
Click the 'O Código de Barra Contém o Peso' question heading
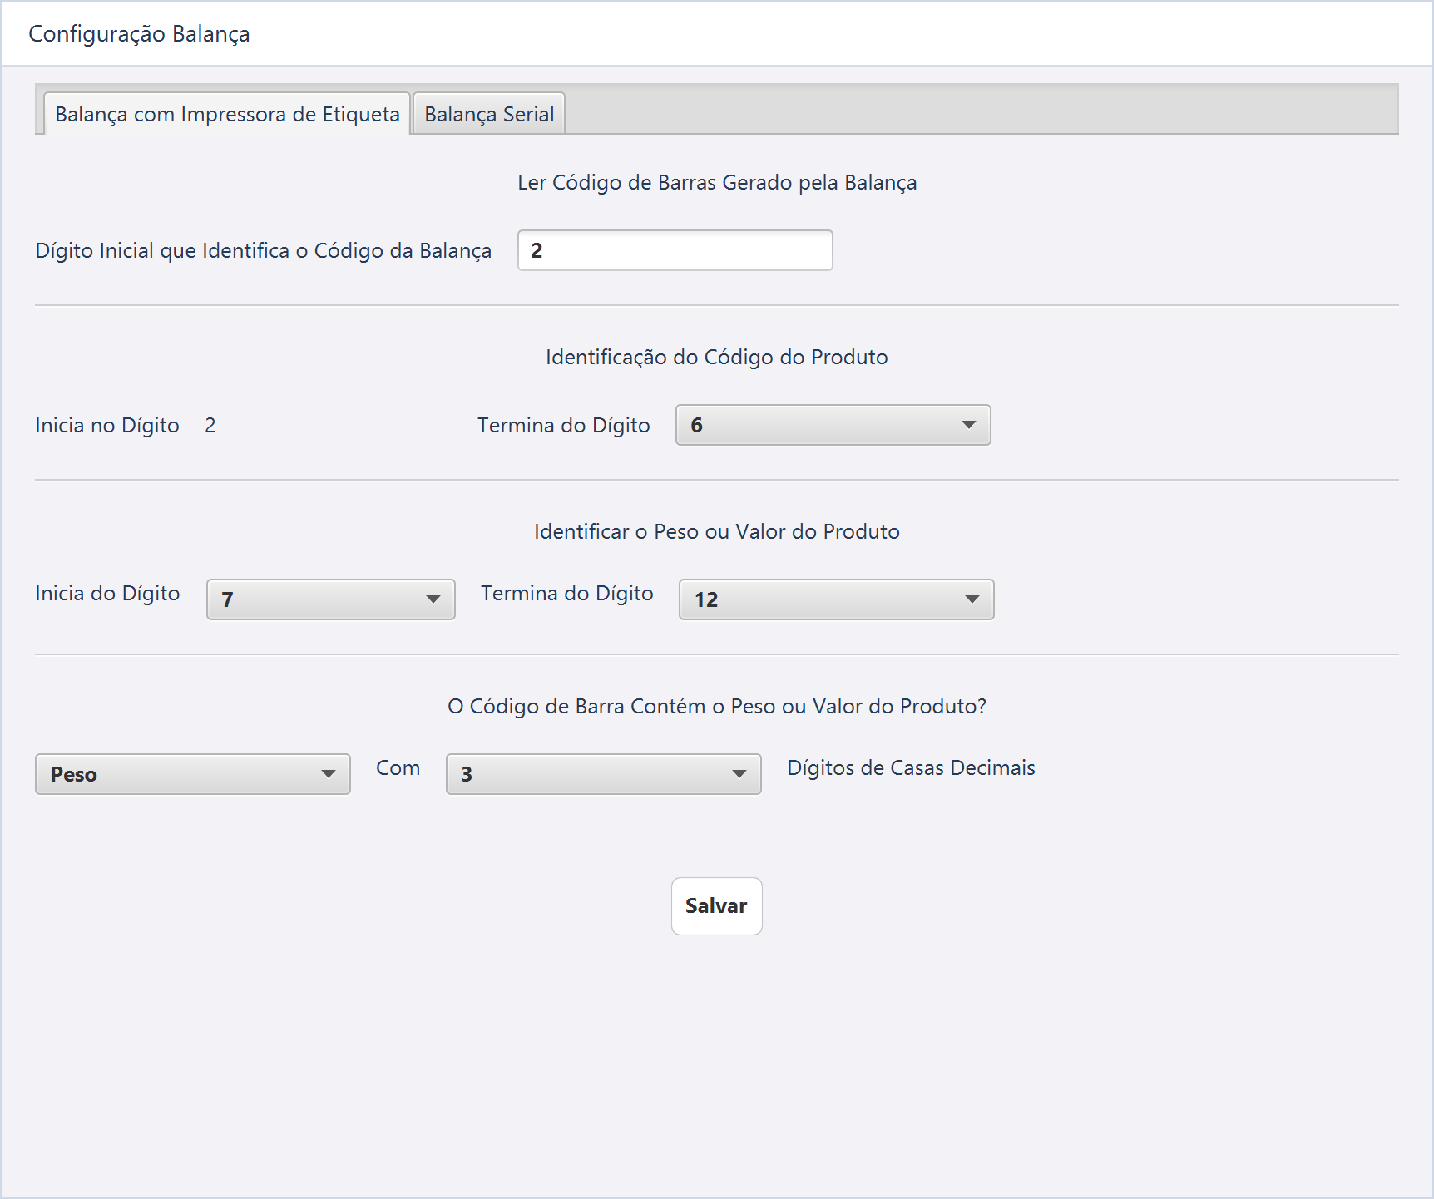[x=717, y=706]
